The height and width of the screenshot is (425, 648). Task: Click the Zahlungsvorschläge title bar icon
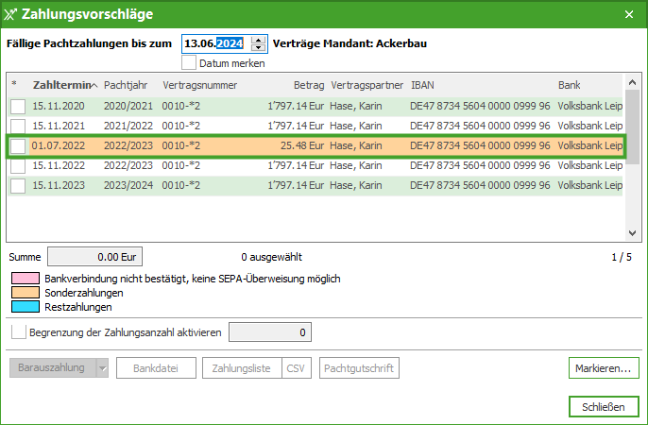(x=10, y=13)
